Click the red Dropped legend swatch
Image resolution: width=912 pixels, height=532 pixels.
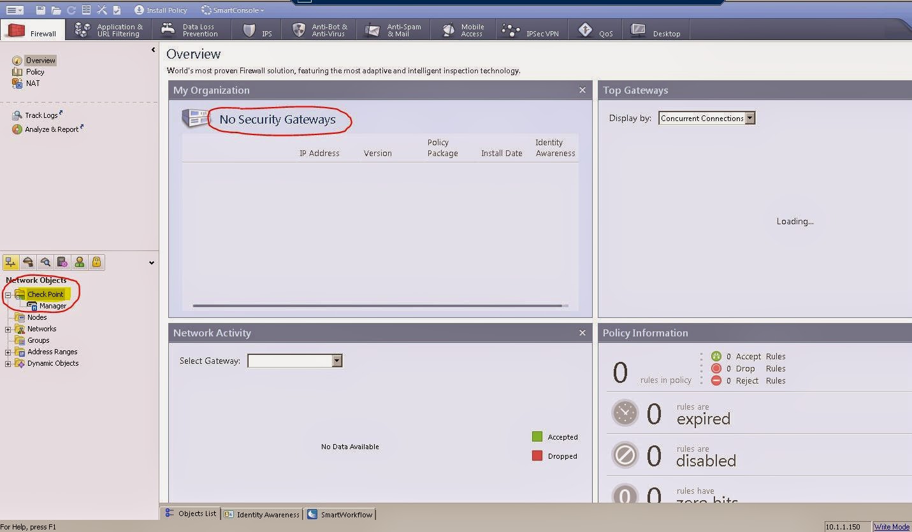click(x=537, y=456)
